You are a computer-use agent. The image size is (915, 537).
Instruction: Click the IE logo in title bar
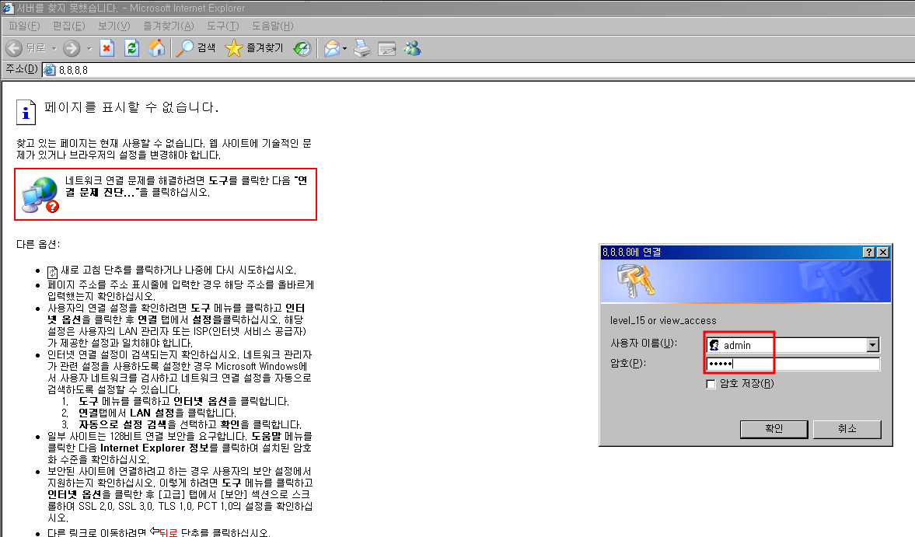tap(8, 9)
